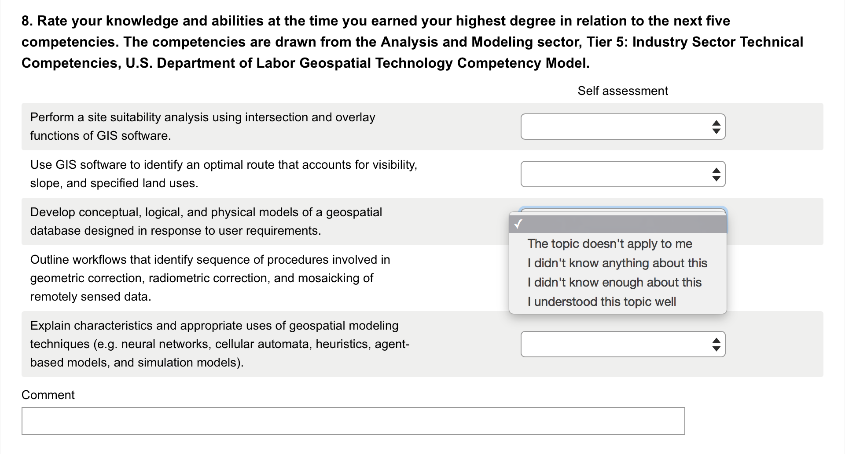This screenshot has width=845, height=454.
Task: Choose "I understood this topic well"
Action: pos(618,301)
